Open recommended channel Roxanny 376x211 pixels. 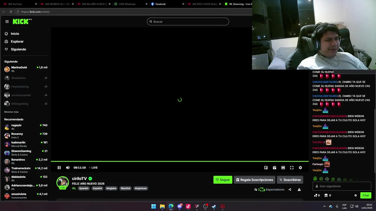(x=26, y=135)
